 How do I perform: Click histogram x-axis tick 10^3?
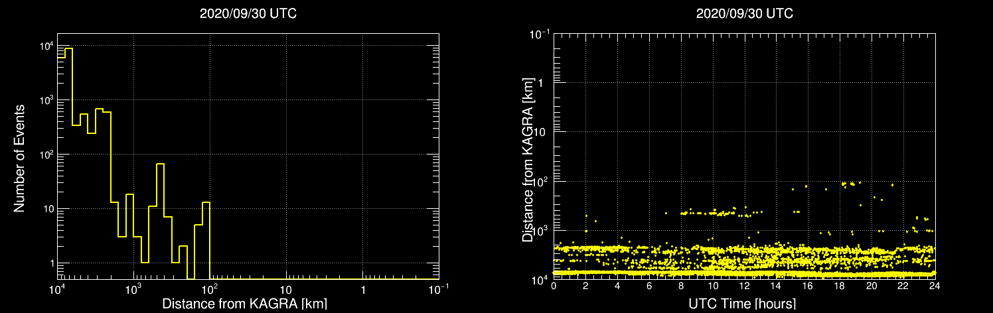[x=133, y=290]
